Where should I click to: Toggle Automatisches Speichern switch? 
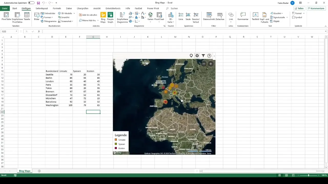pyautogui.click(x=31, y=3)
